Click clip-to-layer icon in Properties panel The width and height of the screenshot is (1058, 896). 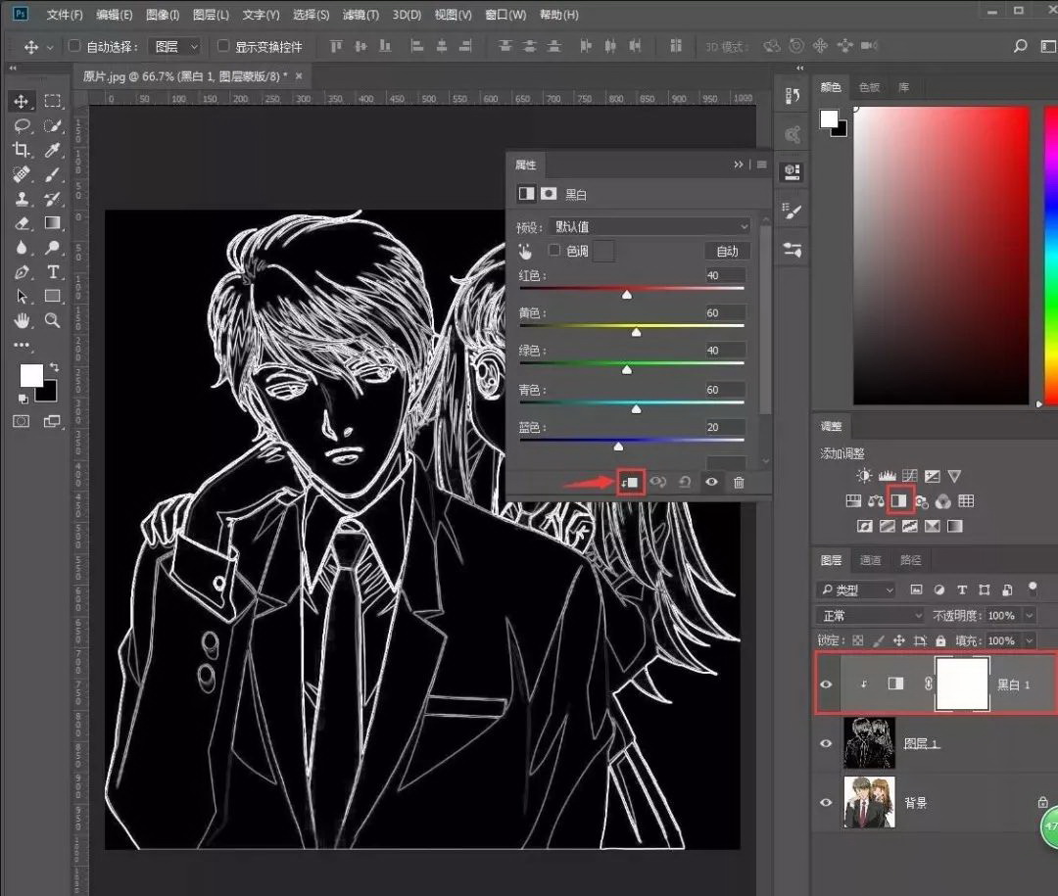pyautogui.click(x=631, y=482)
